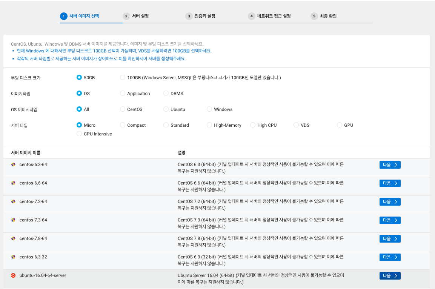The height and width of the screenshot is (289, 435).
Task: Click 다음 for centos-7.2-64
Action: (x=390, y=201)
